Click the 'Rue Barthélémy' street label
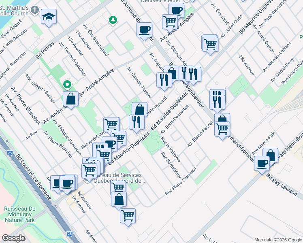The image size is (303, 243). click(x=171, y=165)
